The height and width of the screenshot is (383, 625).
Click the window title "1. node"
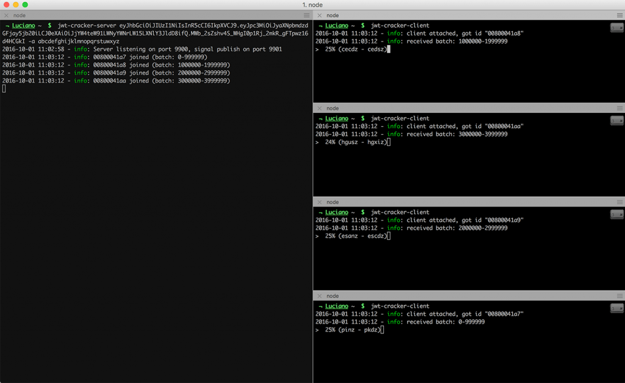tap(312, 5)
